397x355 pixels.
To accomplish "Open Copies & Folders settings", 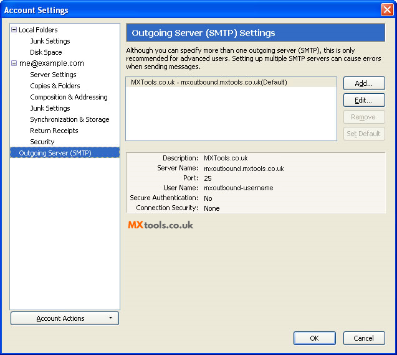I will pyautogui.click(x=55, y=86).
